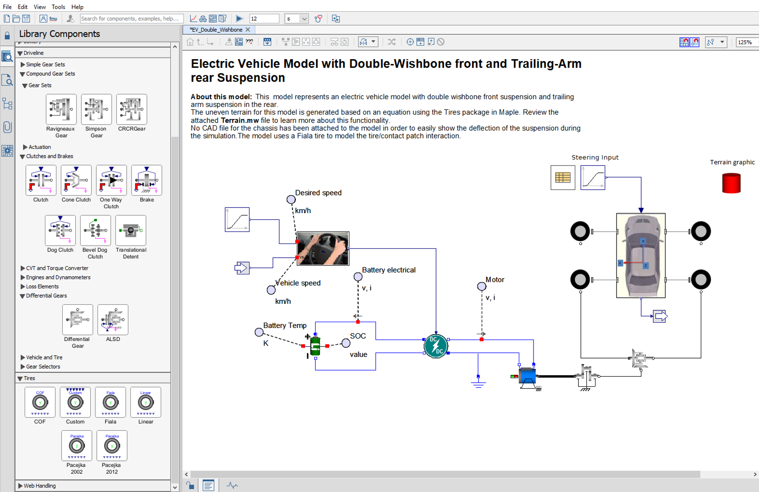Toggle snap to grid in the toolbar

point(684,42)
